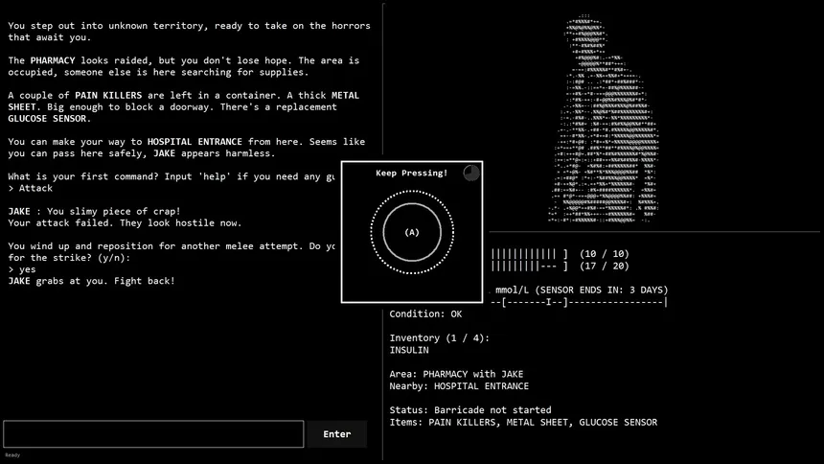Select INSULIN in the inventory list

(409, 350)
